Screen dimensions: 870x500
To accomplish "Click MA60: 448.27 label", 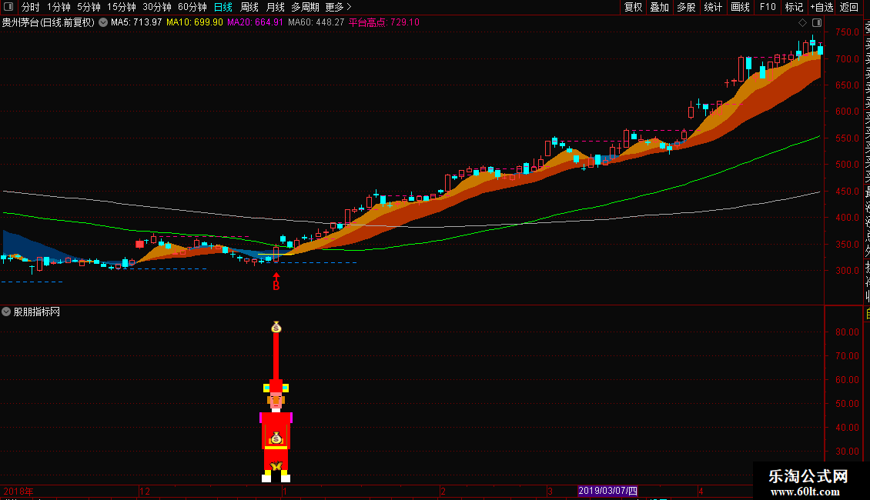I will tap(316, 22).
